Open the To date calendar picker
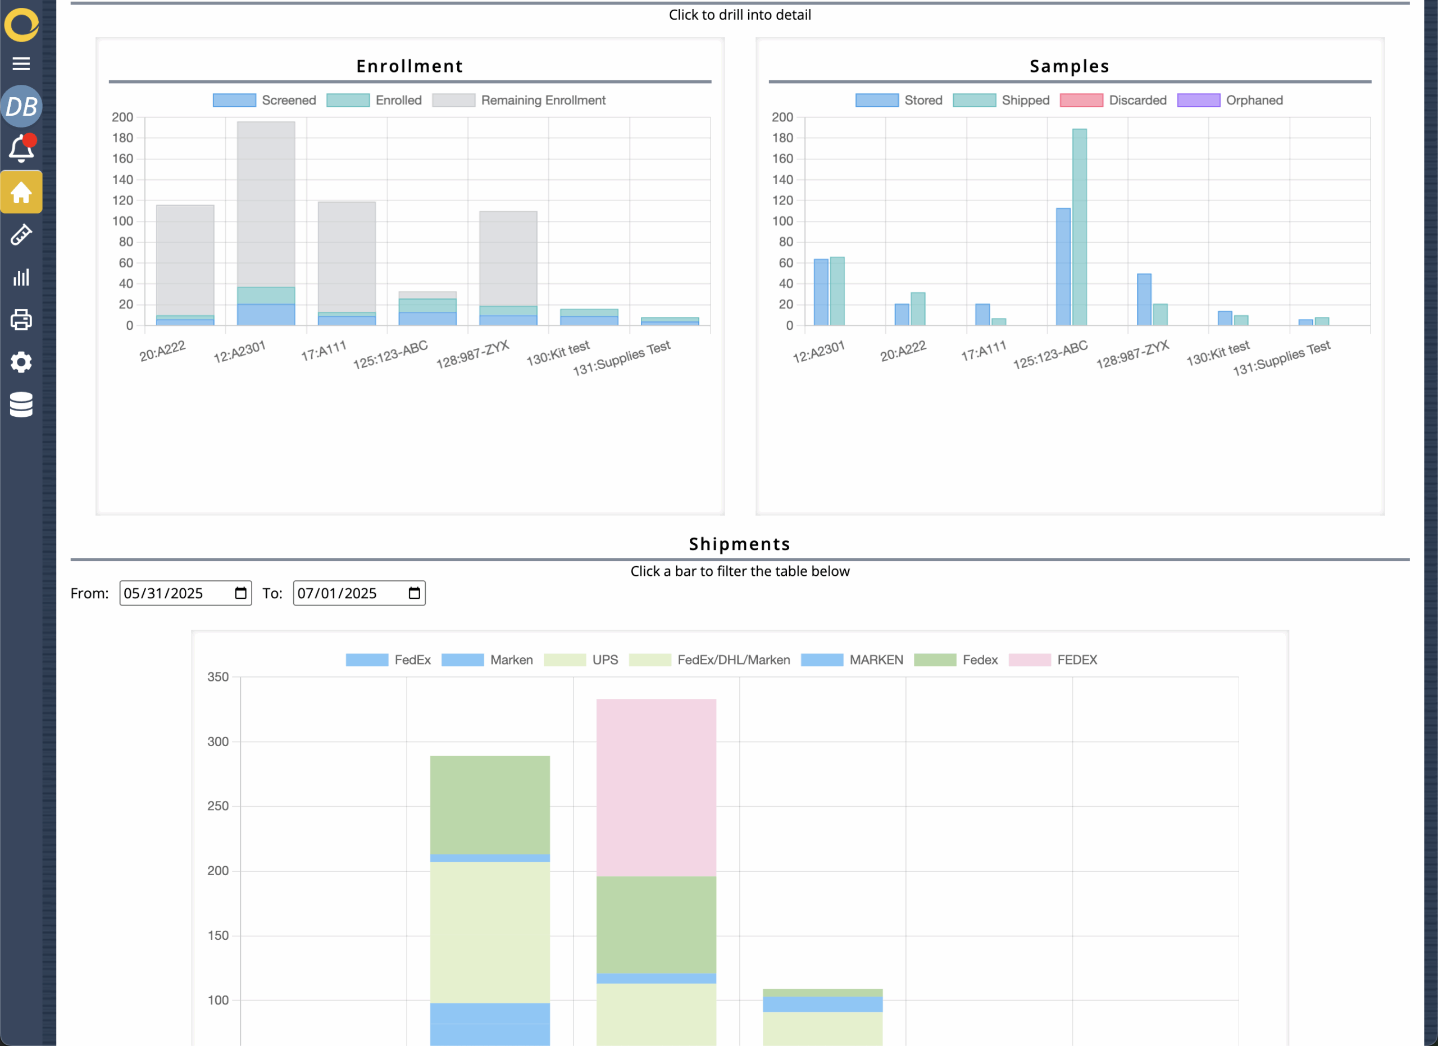Screen dimensions: 1438x1046 pyautogui.click(x=414, y=593)
